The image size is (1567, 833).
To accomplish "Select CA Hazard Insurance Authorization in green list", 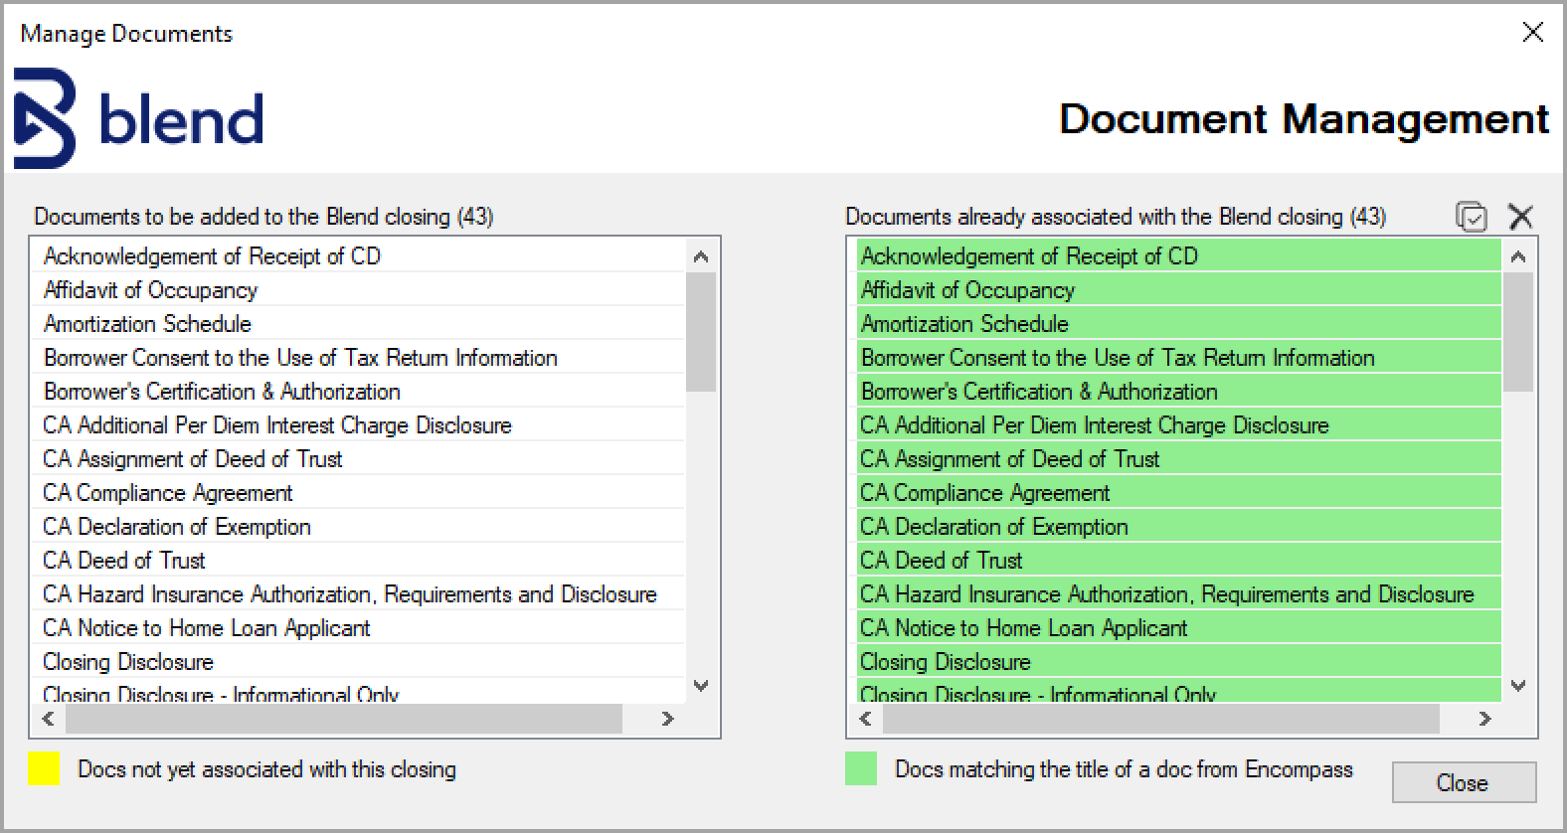I will click(x=1179, y=594).
